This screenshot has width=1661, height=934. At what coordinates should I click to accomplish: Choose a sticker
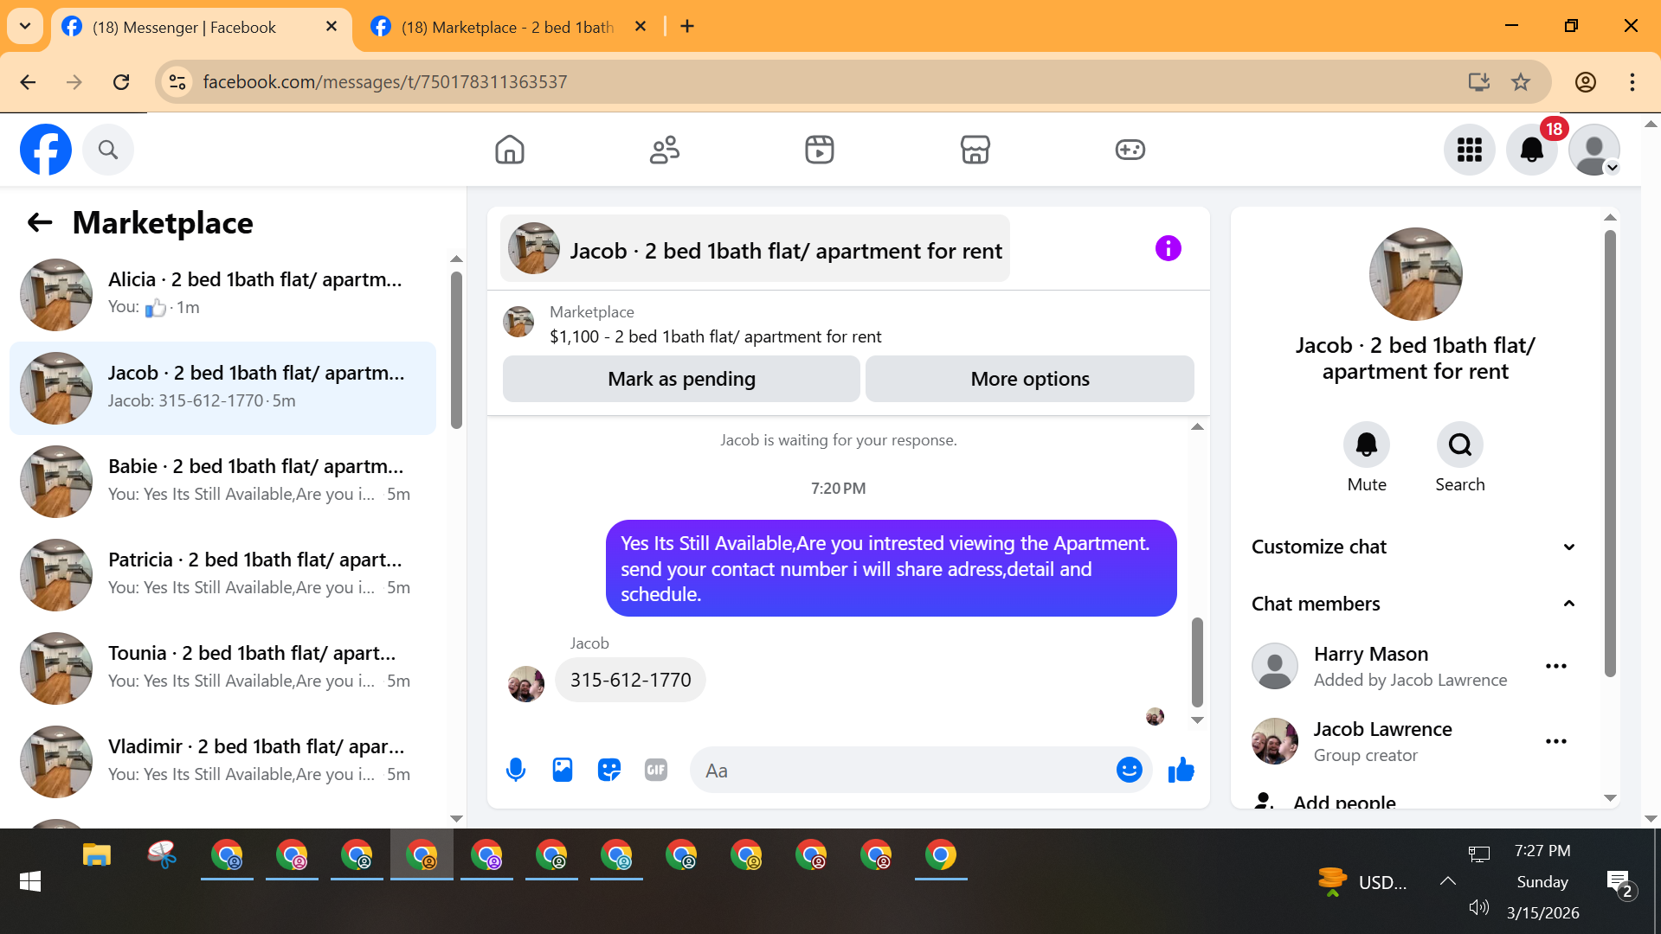pos(609,770)
